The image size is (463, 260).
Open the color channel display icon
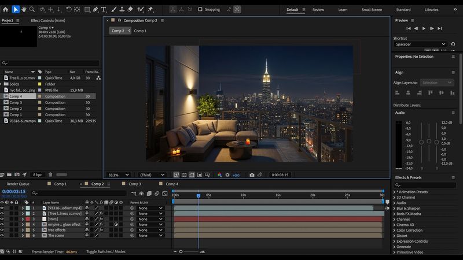(219, 175)
